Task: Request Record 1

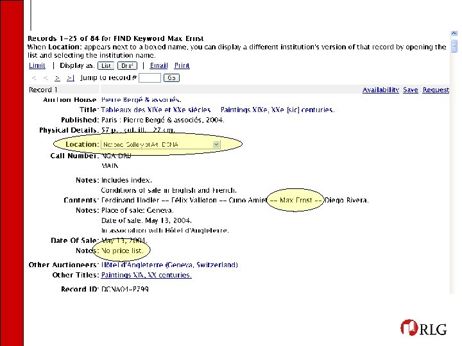Action: point(436,90)
